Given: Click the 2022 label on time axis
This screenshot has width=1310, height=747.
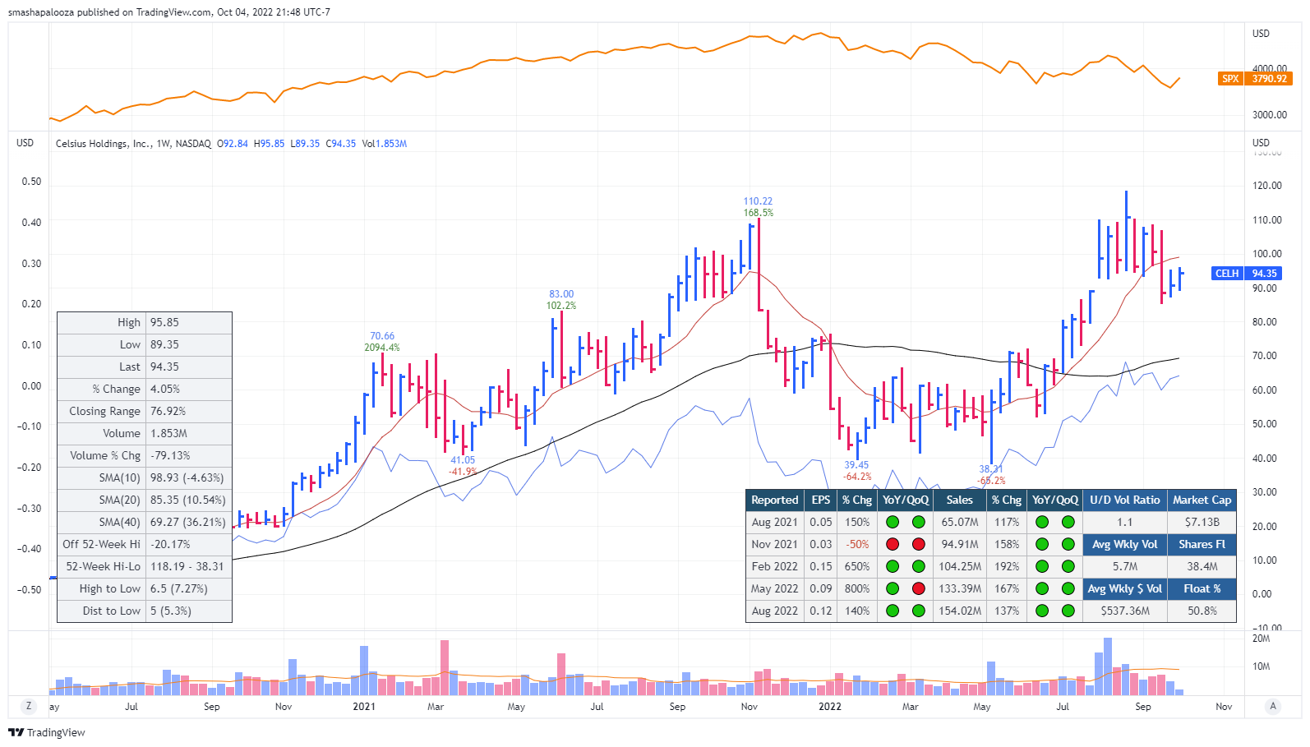Looking at the screenshot, I should point(830,707).
